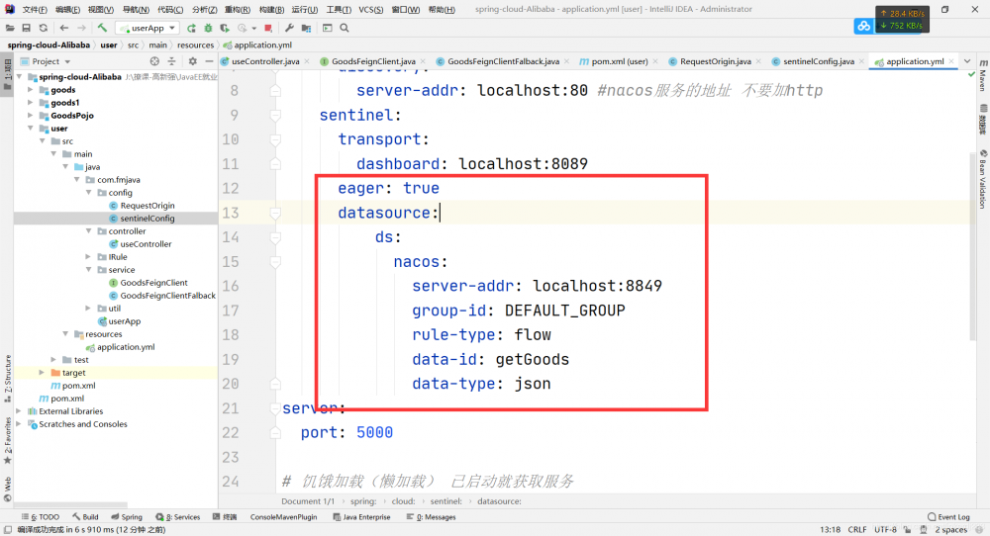Open the profiler dropdown arrow in the toolbar
Viewport: 990px width, 536px height.
253,28
